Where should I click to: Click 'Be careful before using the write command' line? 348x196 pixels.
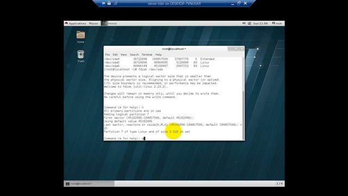[x=140, y=97]
